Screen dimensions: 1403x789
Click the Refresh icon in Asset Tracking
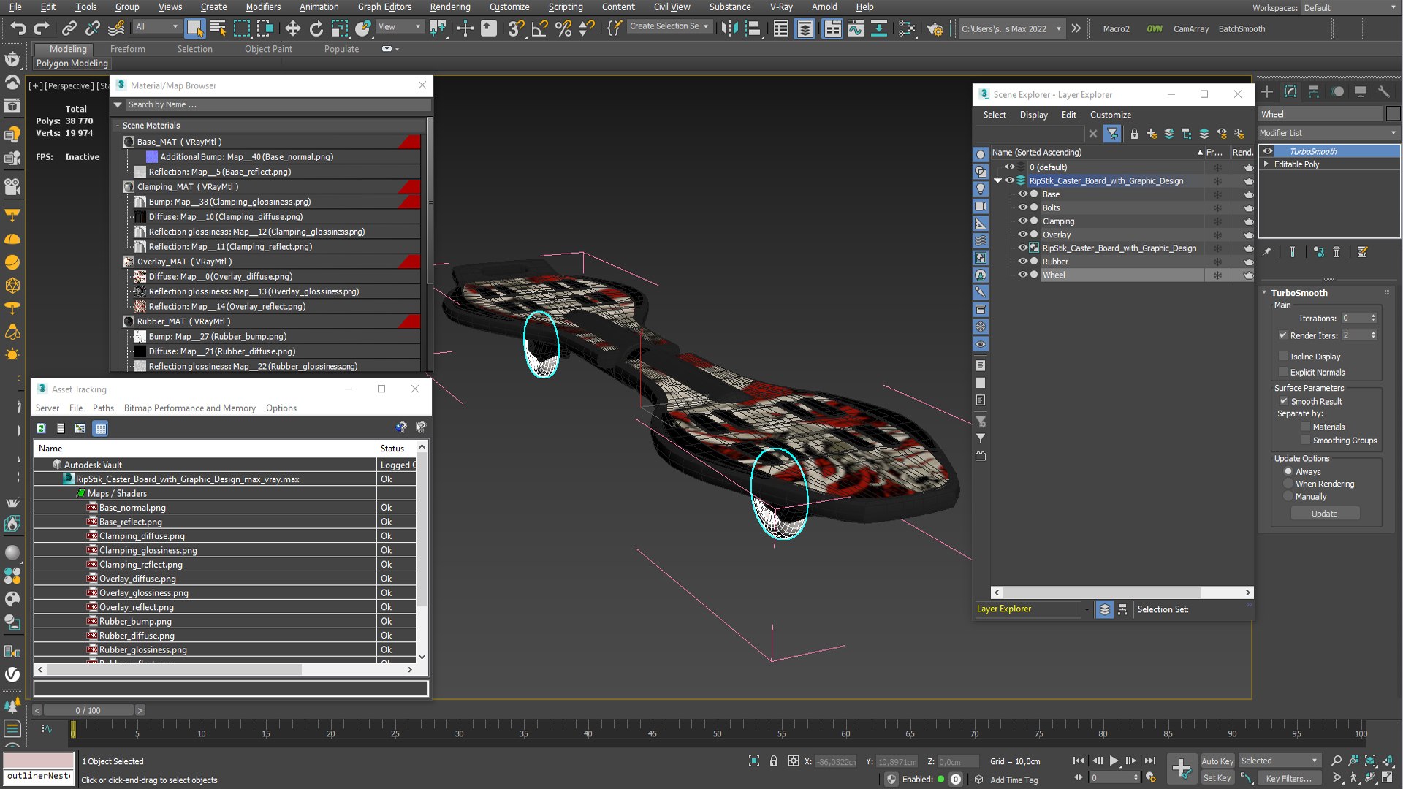point(42,428)
